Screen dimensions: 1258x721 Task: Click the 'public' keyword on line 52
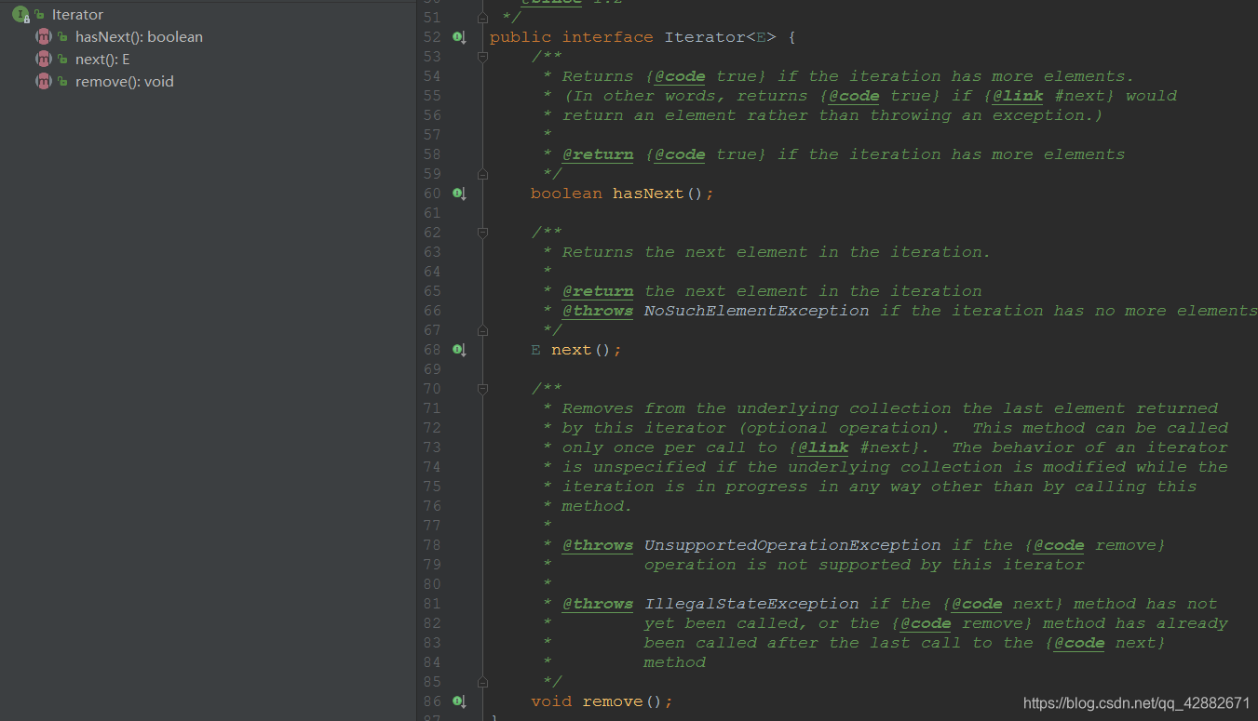(521, 37)
